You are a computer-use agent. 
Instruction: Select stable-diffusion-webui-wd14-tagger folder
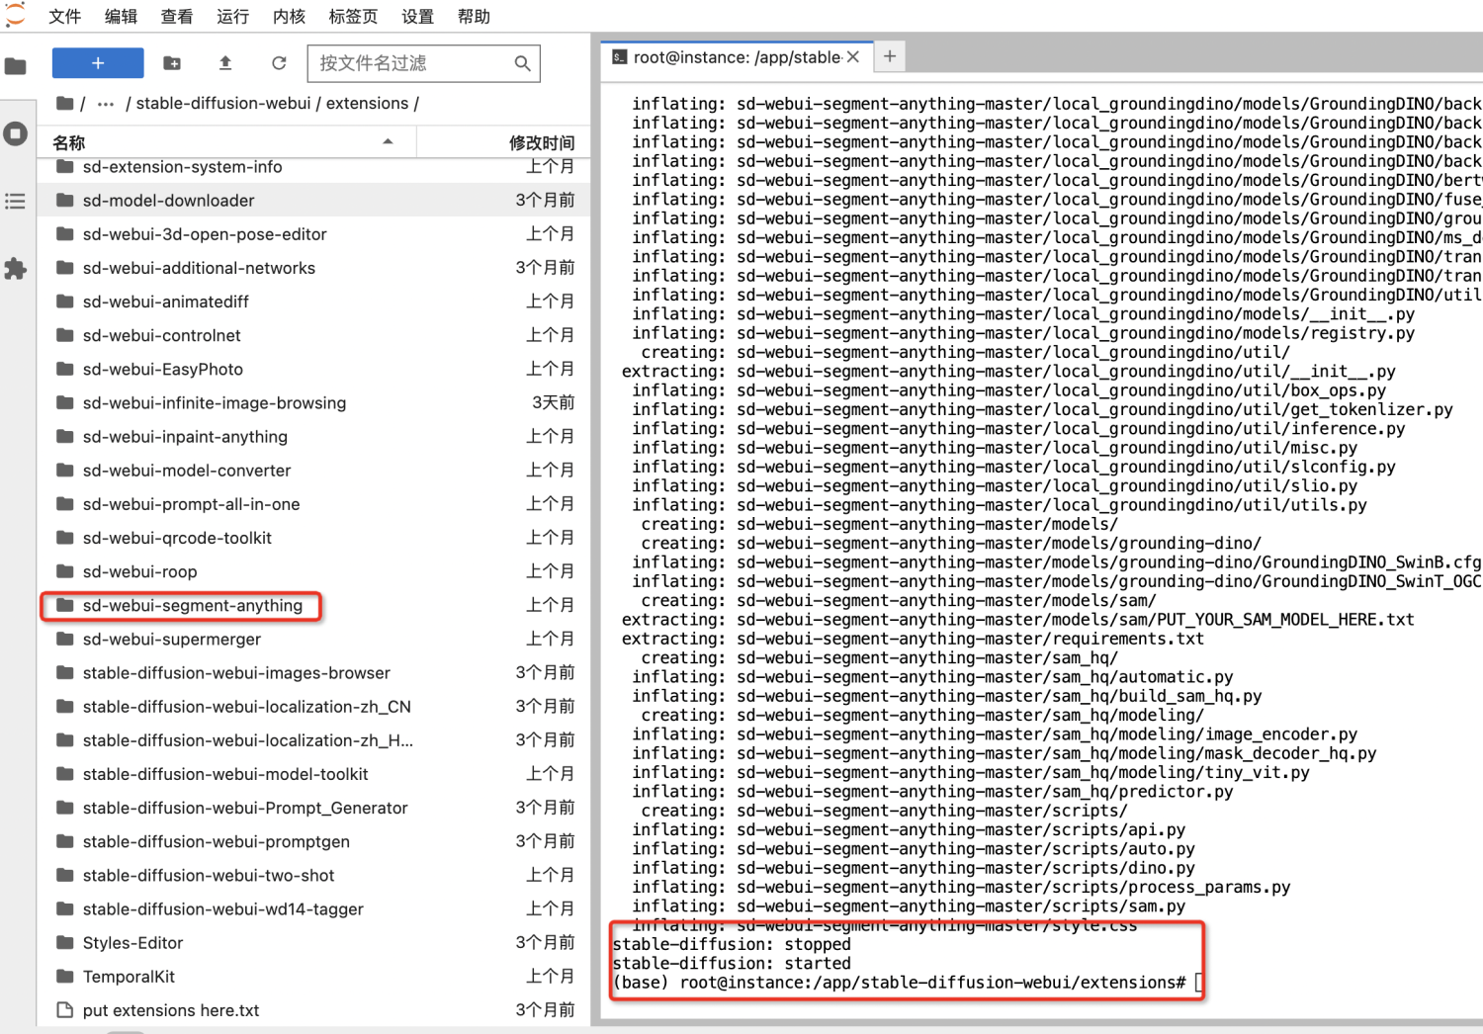[315, 909]
